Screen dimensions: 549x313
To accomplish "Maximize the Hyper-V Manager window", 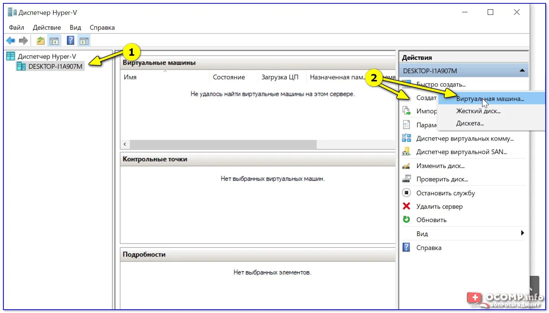I will coord(490,12).
